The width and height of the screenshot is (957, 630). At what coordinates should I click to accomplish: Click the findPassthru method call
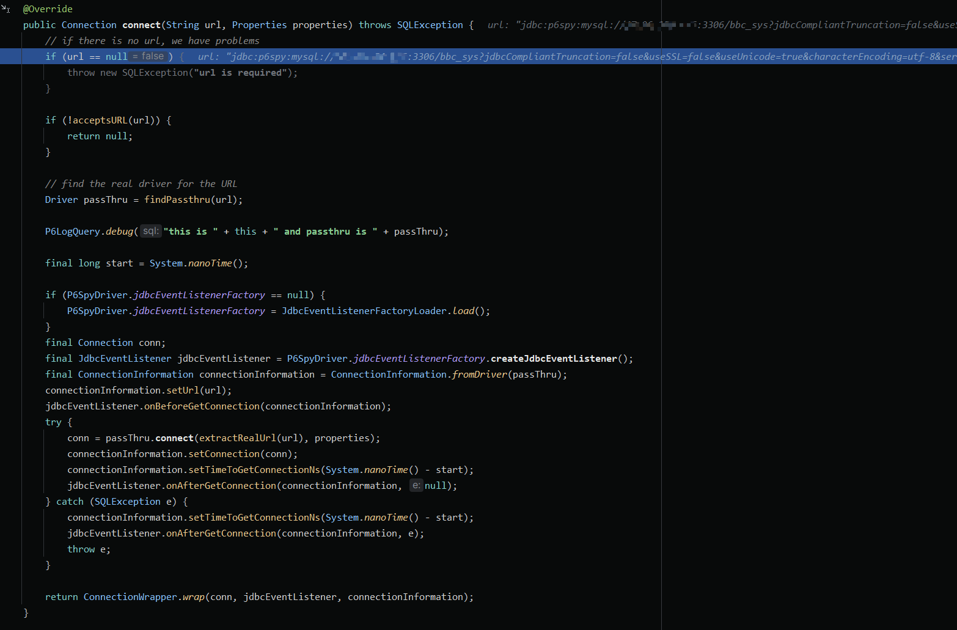pyautogui.click(x=177, y=200)
